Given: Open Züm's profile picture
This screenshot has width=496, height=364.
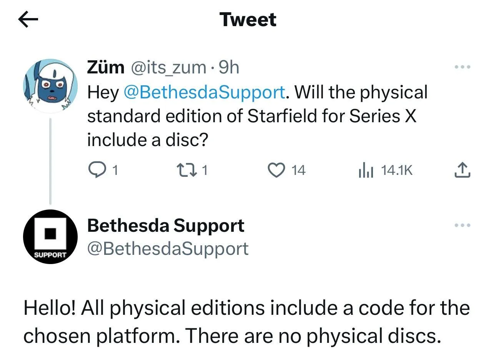Looking at the screenshot, I should pos(51,86).
